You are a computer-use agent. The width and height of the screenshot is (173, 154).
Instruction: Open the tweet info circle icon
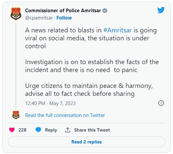coord(161,103)
